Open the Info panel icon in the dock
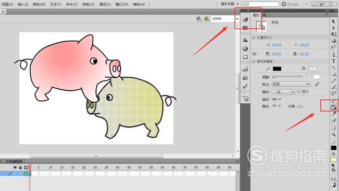 245,49
